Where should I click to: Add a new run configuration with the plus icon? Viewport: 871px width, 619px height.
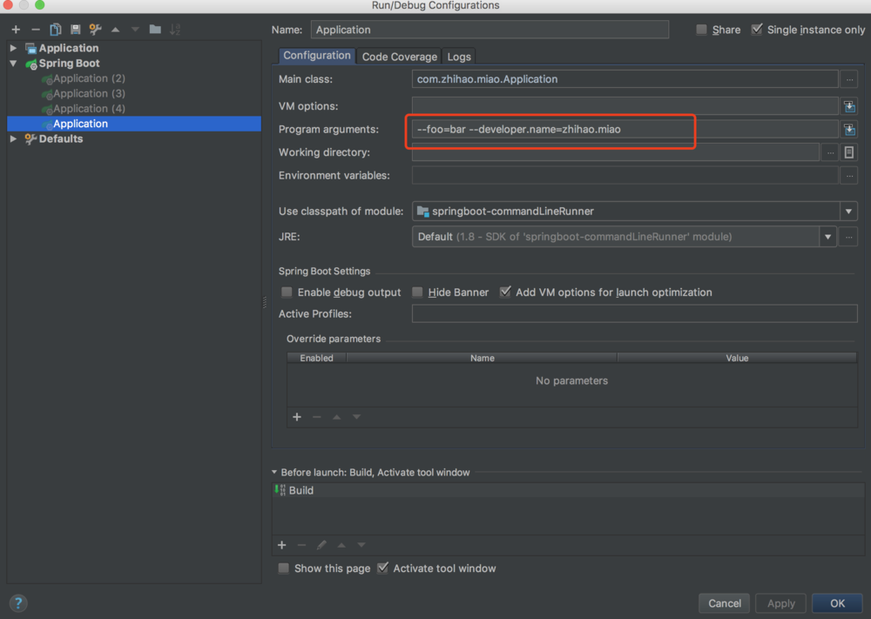click(x=15, y=29)
